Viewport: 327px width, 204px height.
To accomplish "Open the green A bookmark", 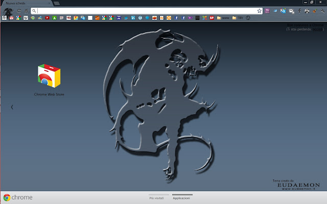I will tap(54, 18).
